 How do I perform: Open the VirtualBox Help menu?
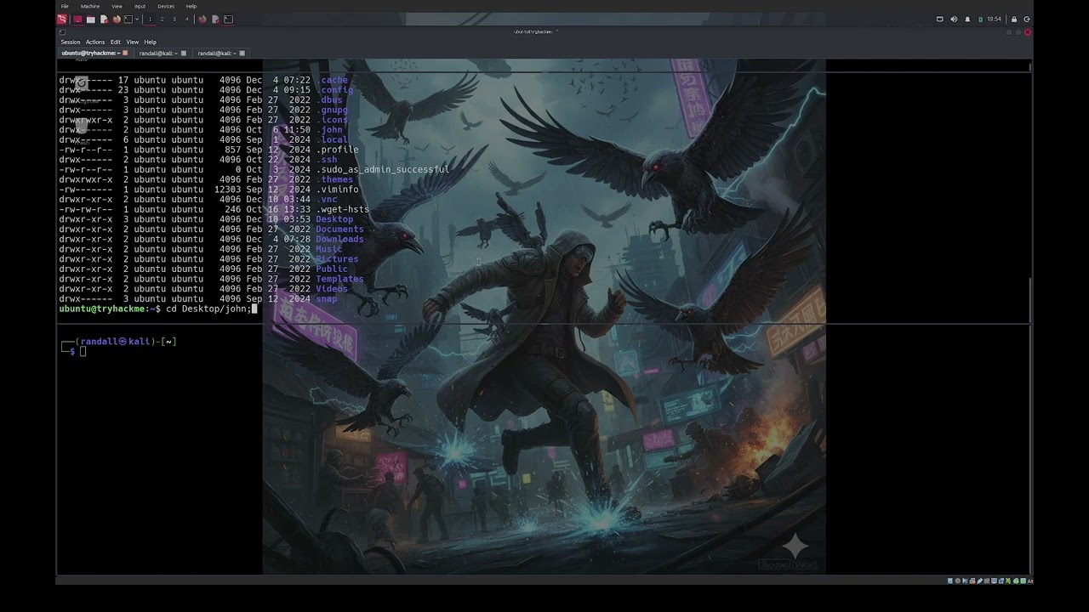[x=191, y=6]
